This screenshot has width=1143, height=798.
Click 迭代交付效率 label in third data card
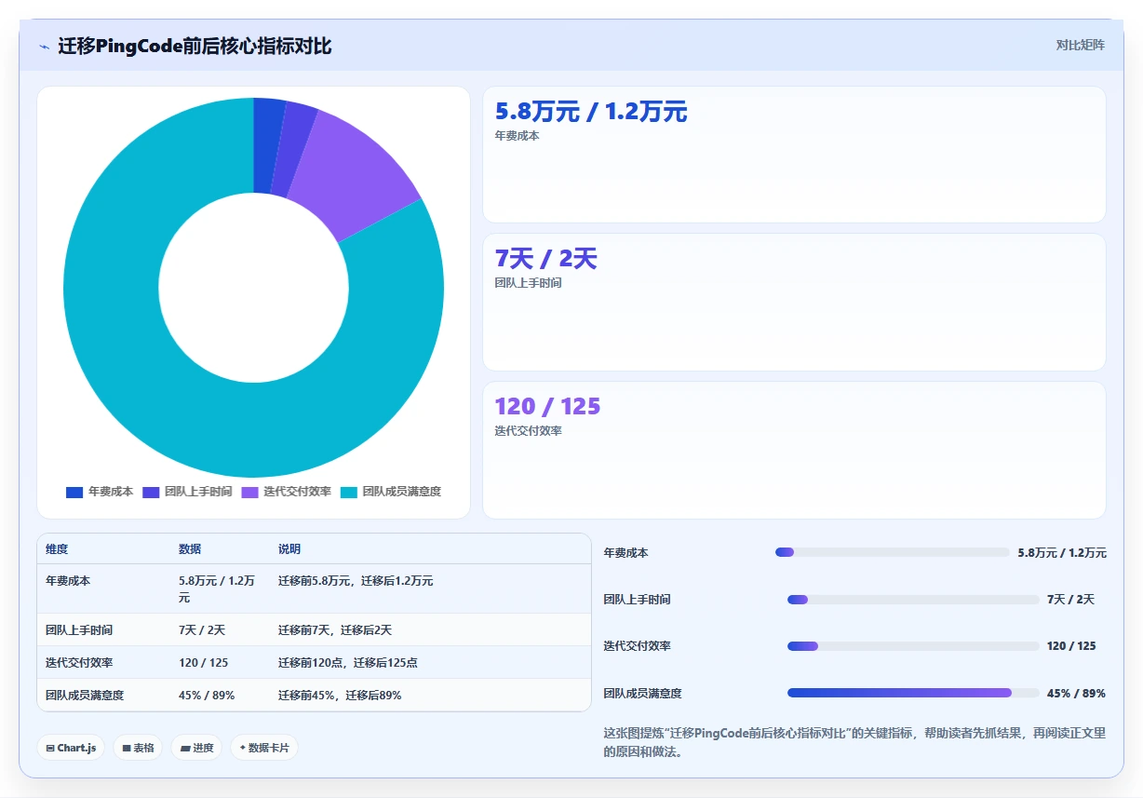(528, 431)
